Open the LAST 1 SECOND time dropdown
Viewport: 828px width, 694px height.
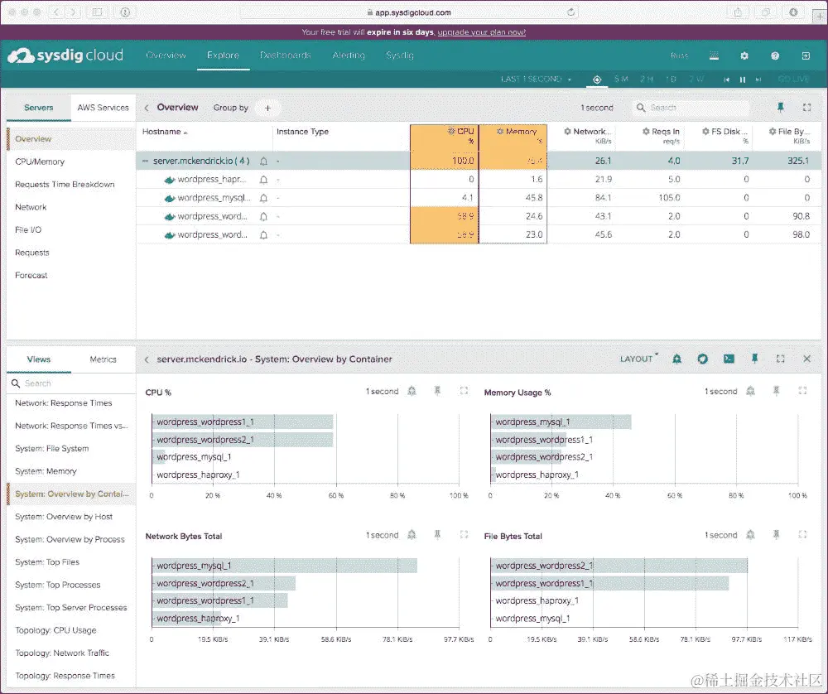[536, 80]
